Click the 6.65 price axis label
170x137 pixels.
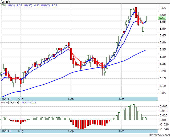click(x=162, y=8)
